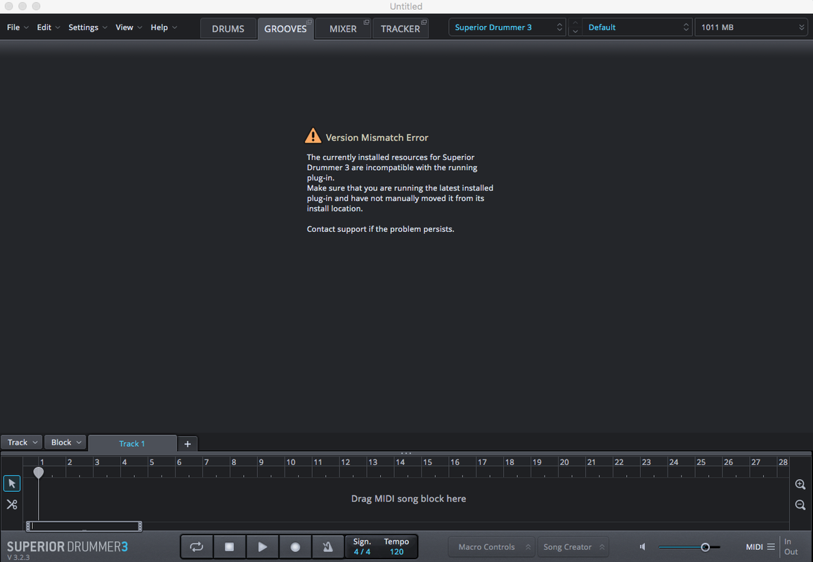Open the Track dropdown menu
Image resolution: width=813 pixels, height=562 pixels.
[22, 443]
